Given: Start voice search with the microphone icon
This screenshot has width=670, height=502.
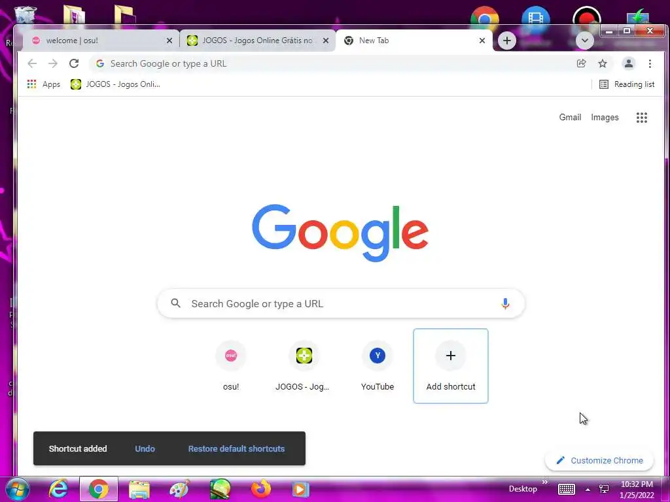Looking at the screenshot, I should [x=505, y=303].
